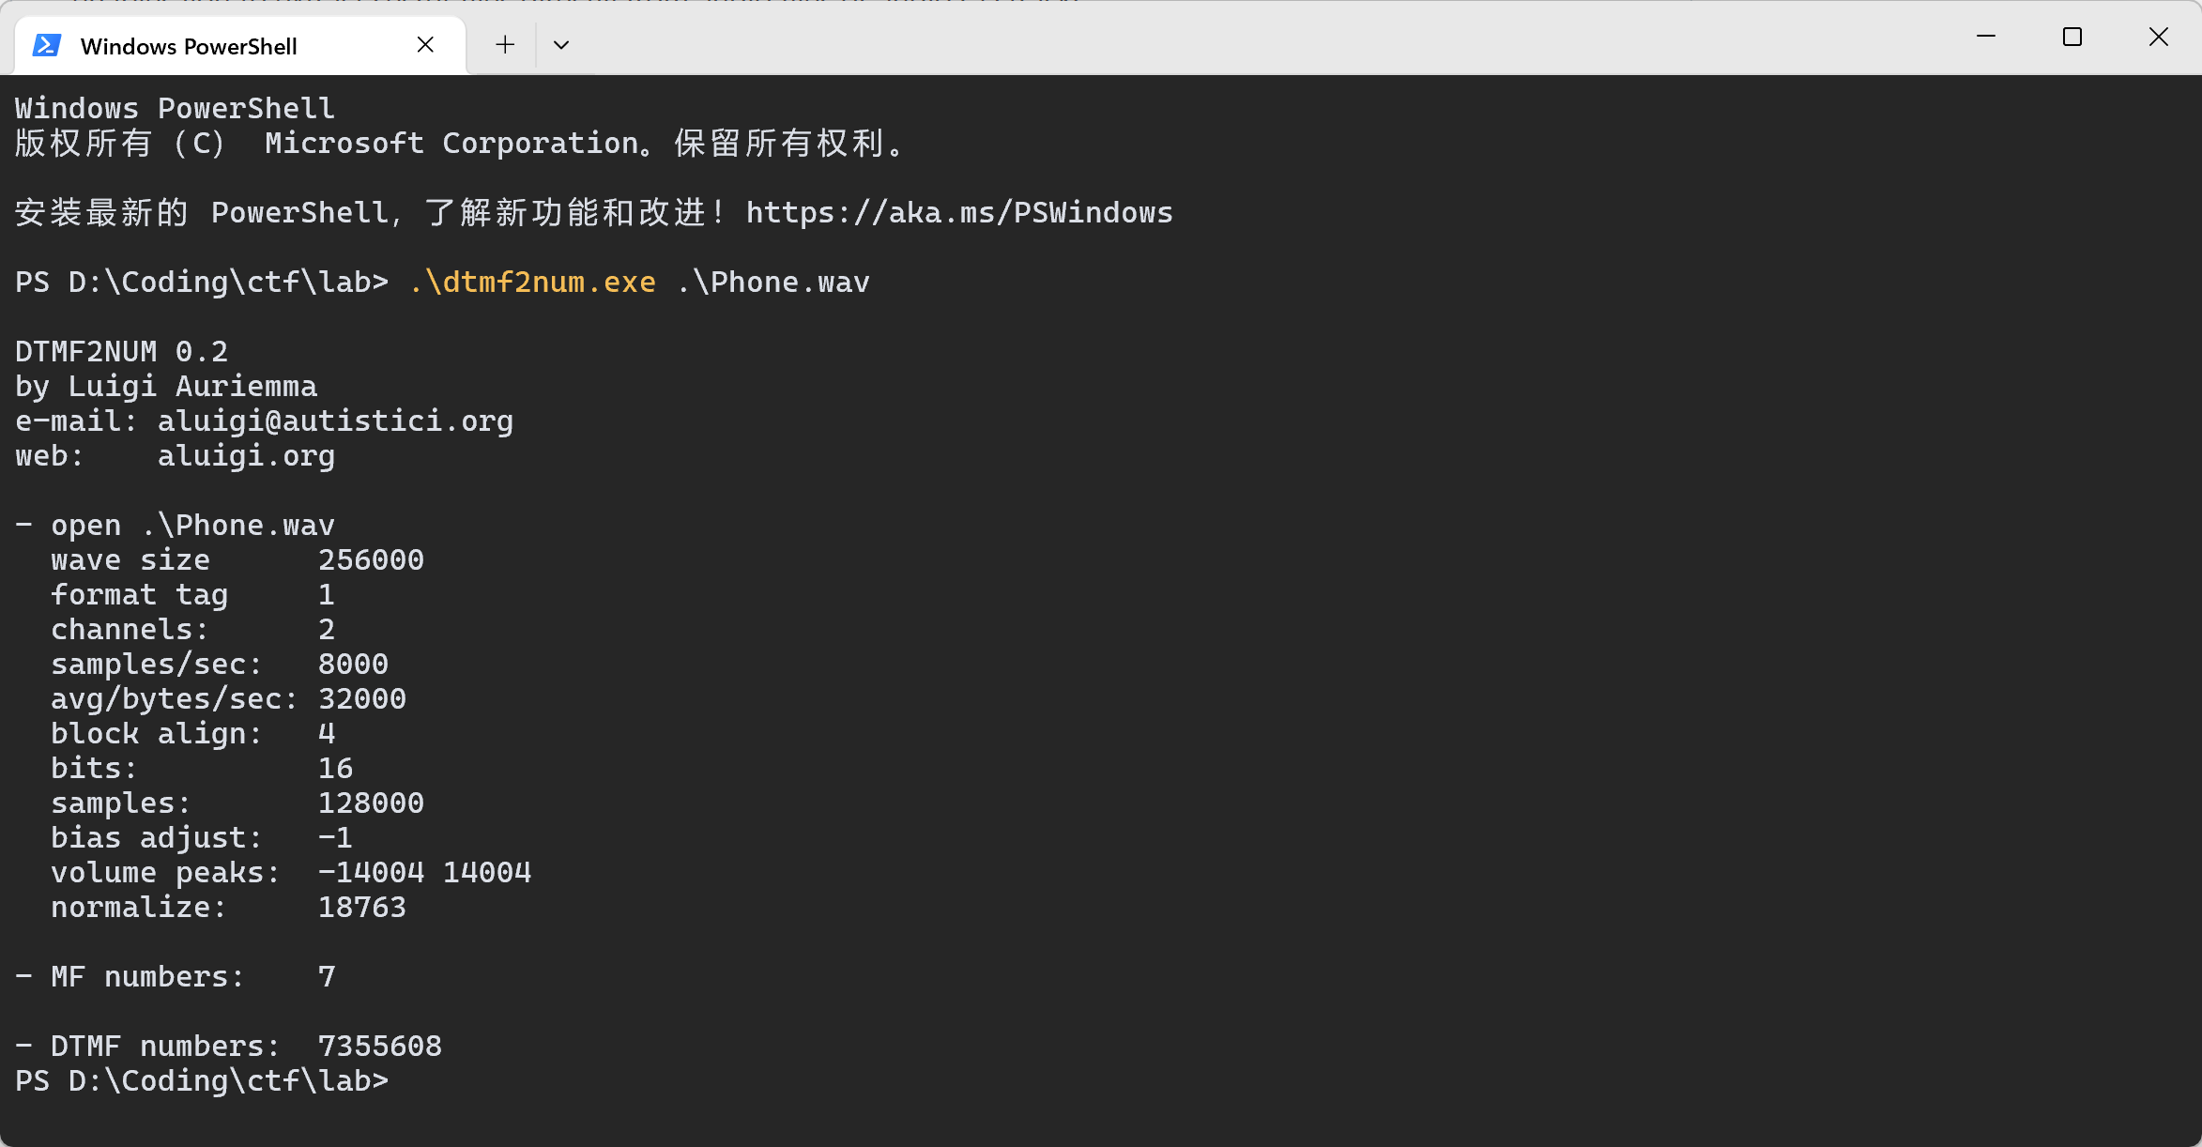Maximize the terminal window

tap(2072, 38)
